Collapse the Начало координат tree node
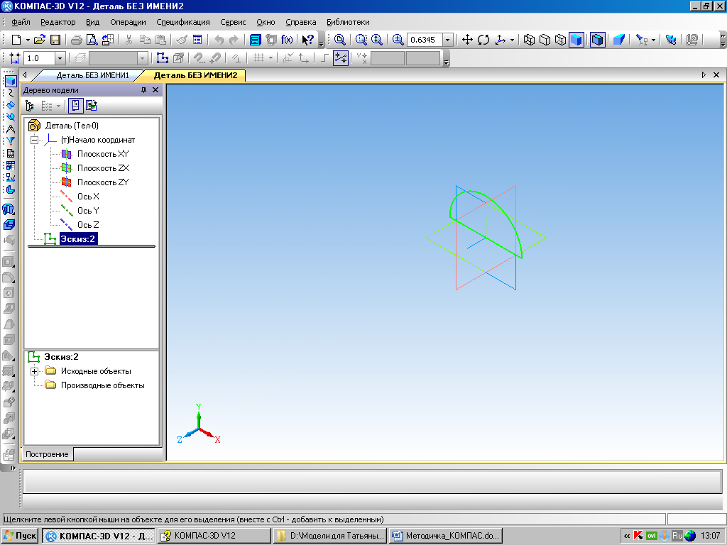727x545 pixels. coord(33,140)
